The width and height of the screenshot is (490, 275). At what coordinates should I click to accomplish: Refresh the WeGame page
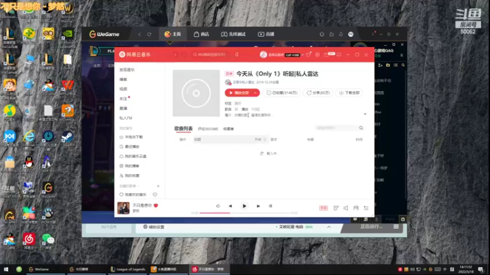point(149,34)
